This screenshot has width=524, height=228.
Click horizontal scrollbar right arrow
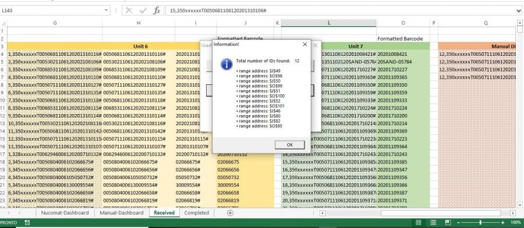[513, 213]
